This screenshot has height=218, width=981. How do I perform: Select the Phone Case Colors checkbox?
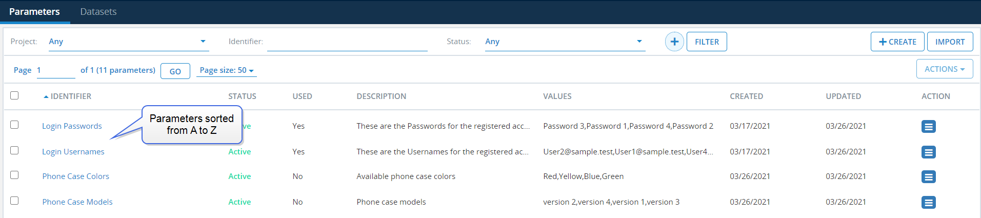click(x=14, y=175)
